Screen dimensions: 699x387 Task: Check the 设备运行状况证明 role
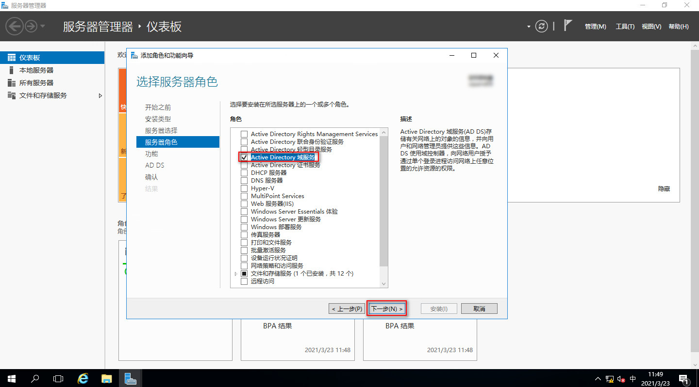244,258
